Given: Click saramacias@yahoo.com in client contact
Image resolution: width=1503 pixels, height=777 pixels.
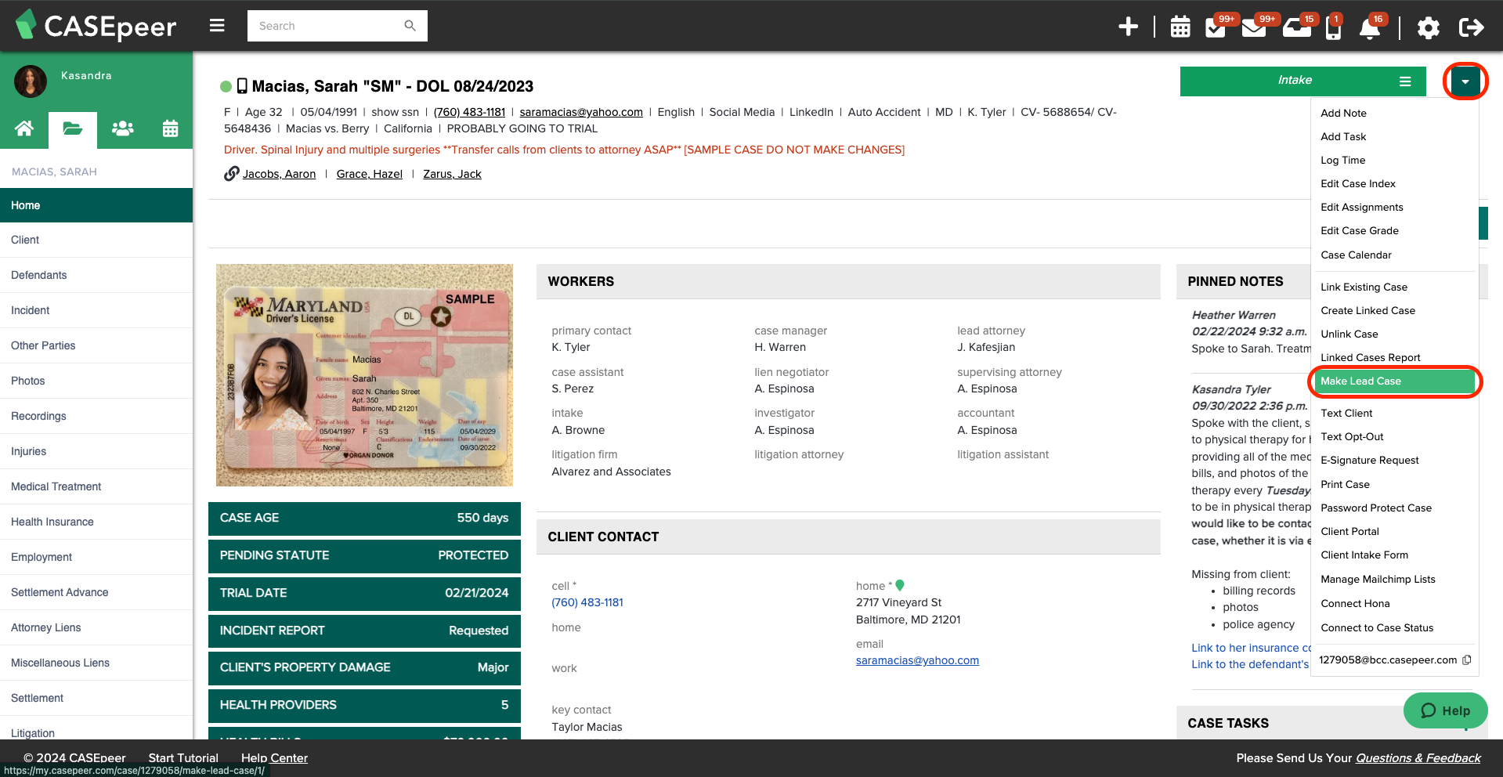Looking at the screenshot, I should (x=917, y=660).
